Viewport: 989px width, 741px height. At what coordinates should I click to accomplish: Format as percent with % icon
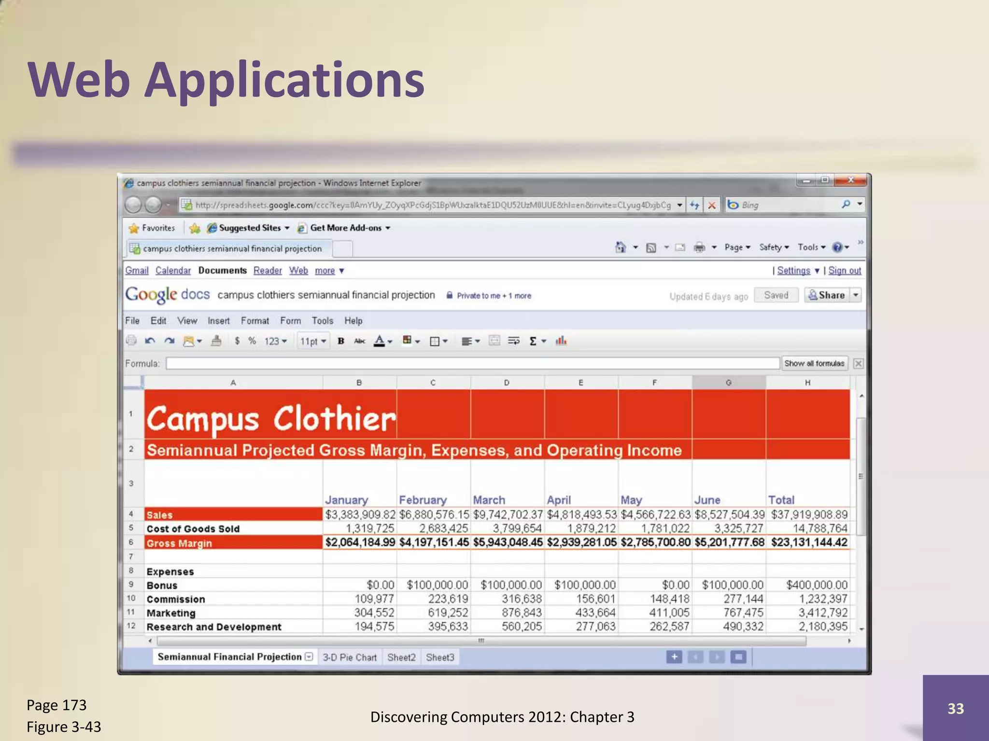252,341
